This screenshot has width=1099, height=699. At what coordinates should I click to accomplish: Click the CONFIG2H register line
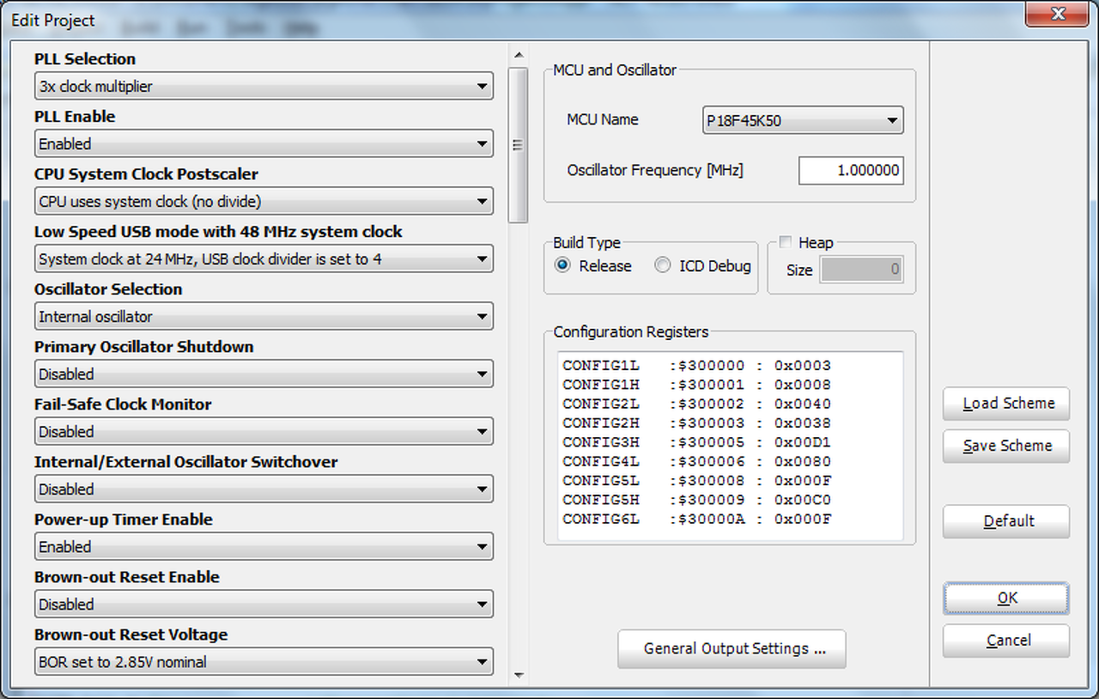click(x=697, y=423)
